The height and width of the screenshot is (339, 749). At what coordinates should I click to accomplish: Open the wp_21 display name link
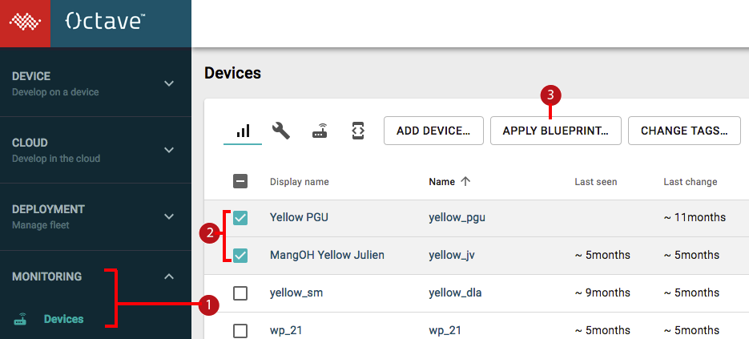(286, 330)
